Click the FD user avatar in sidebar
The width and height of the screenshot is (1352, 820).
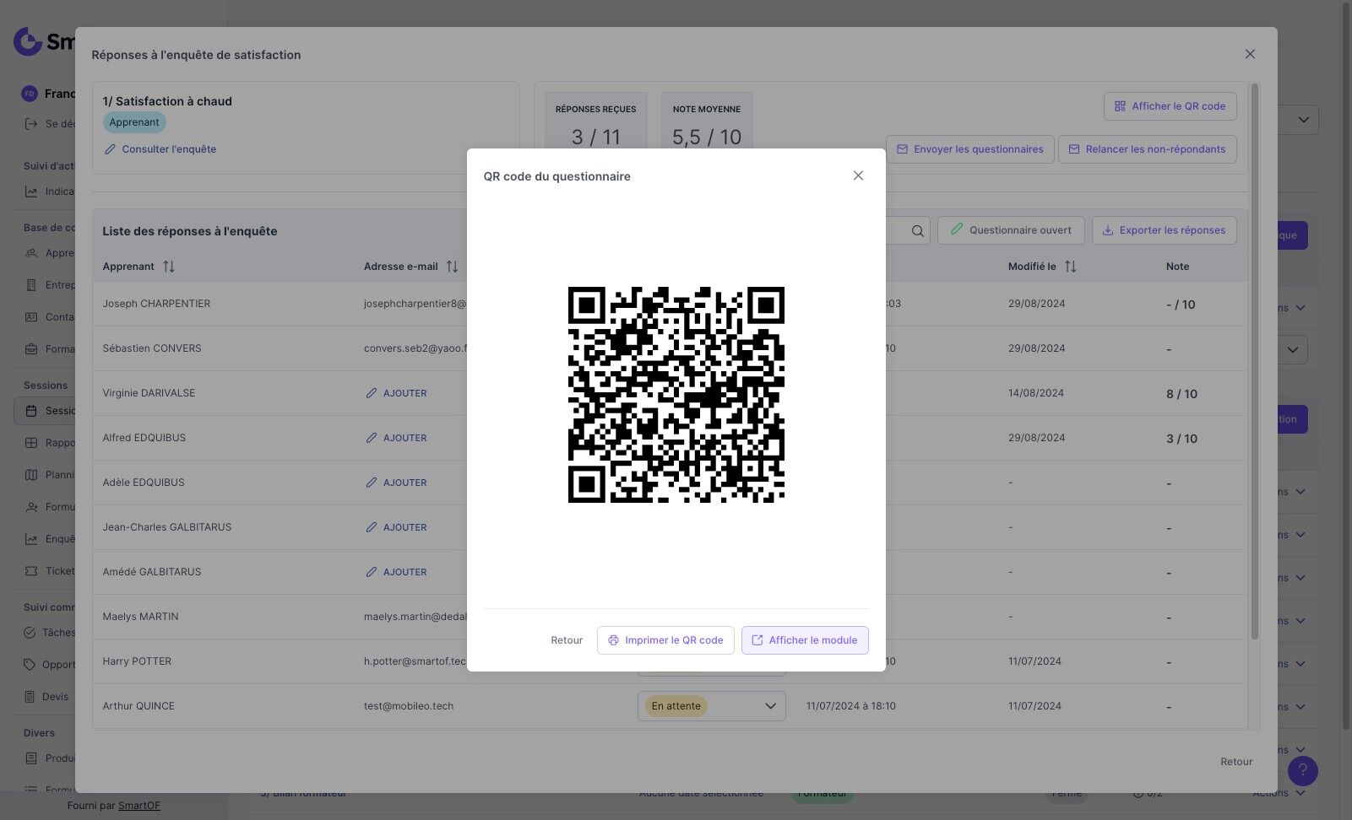coord(30,94)
